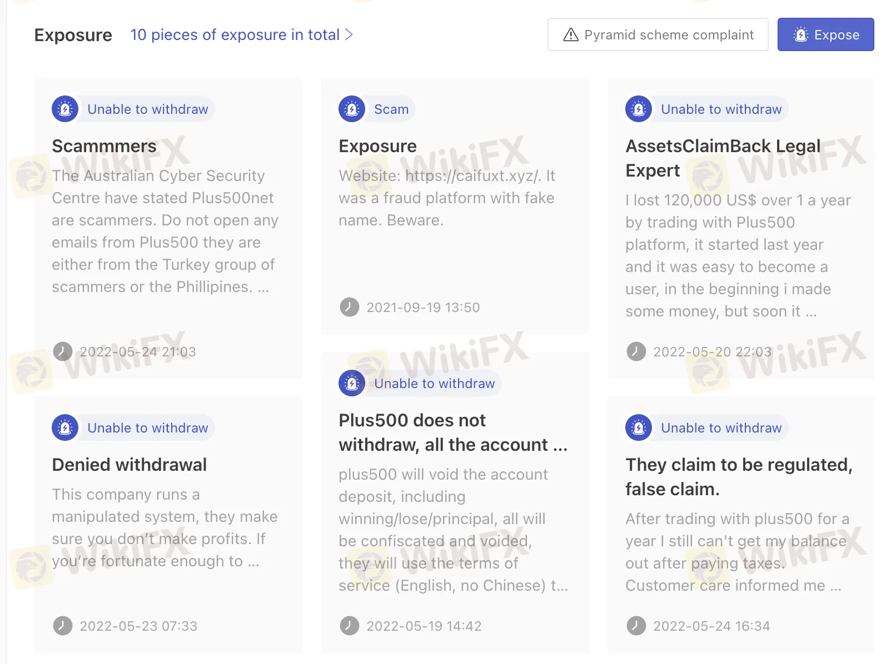Click clock icon beside 2022-05-23 07:33
The image size is (896, 664).
pos(63,626)
